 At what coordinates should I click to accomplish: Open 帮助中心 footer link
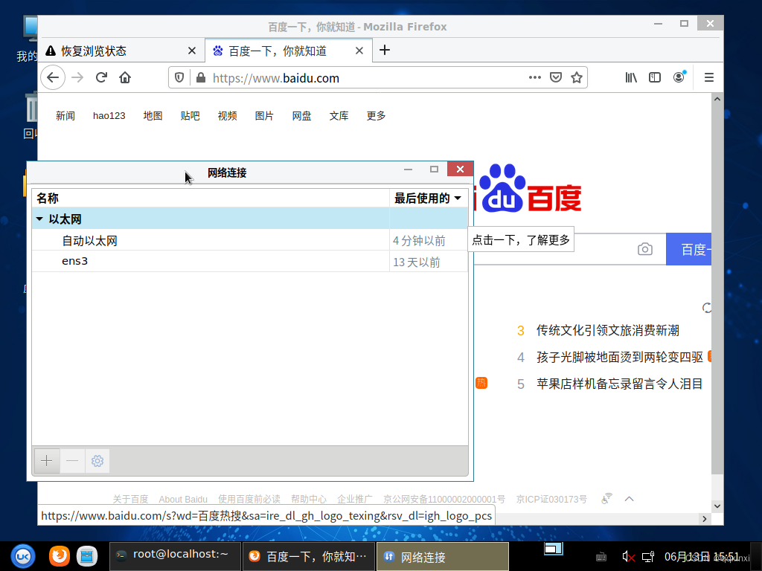coord(309,499)
